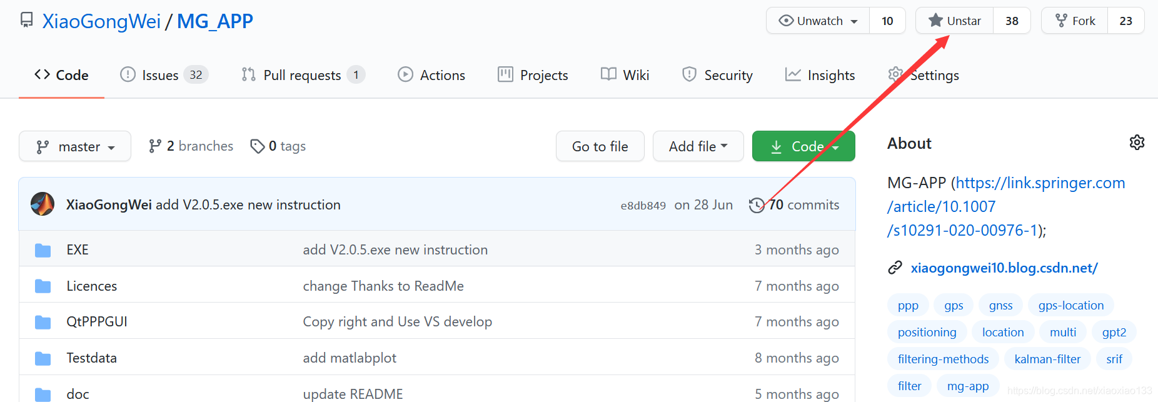Screen dimensions: 1158x402
Task: Open commit change Thanks to ReadMe
Action: coord(383,286)
